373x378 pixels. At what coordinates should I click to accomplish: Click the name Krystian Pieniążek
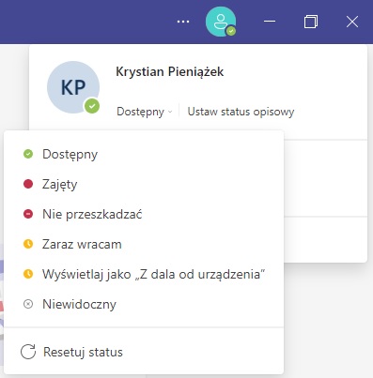point(169,72)
